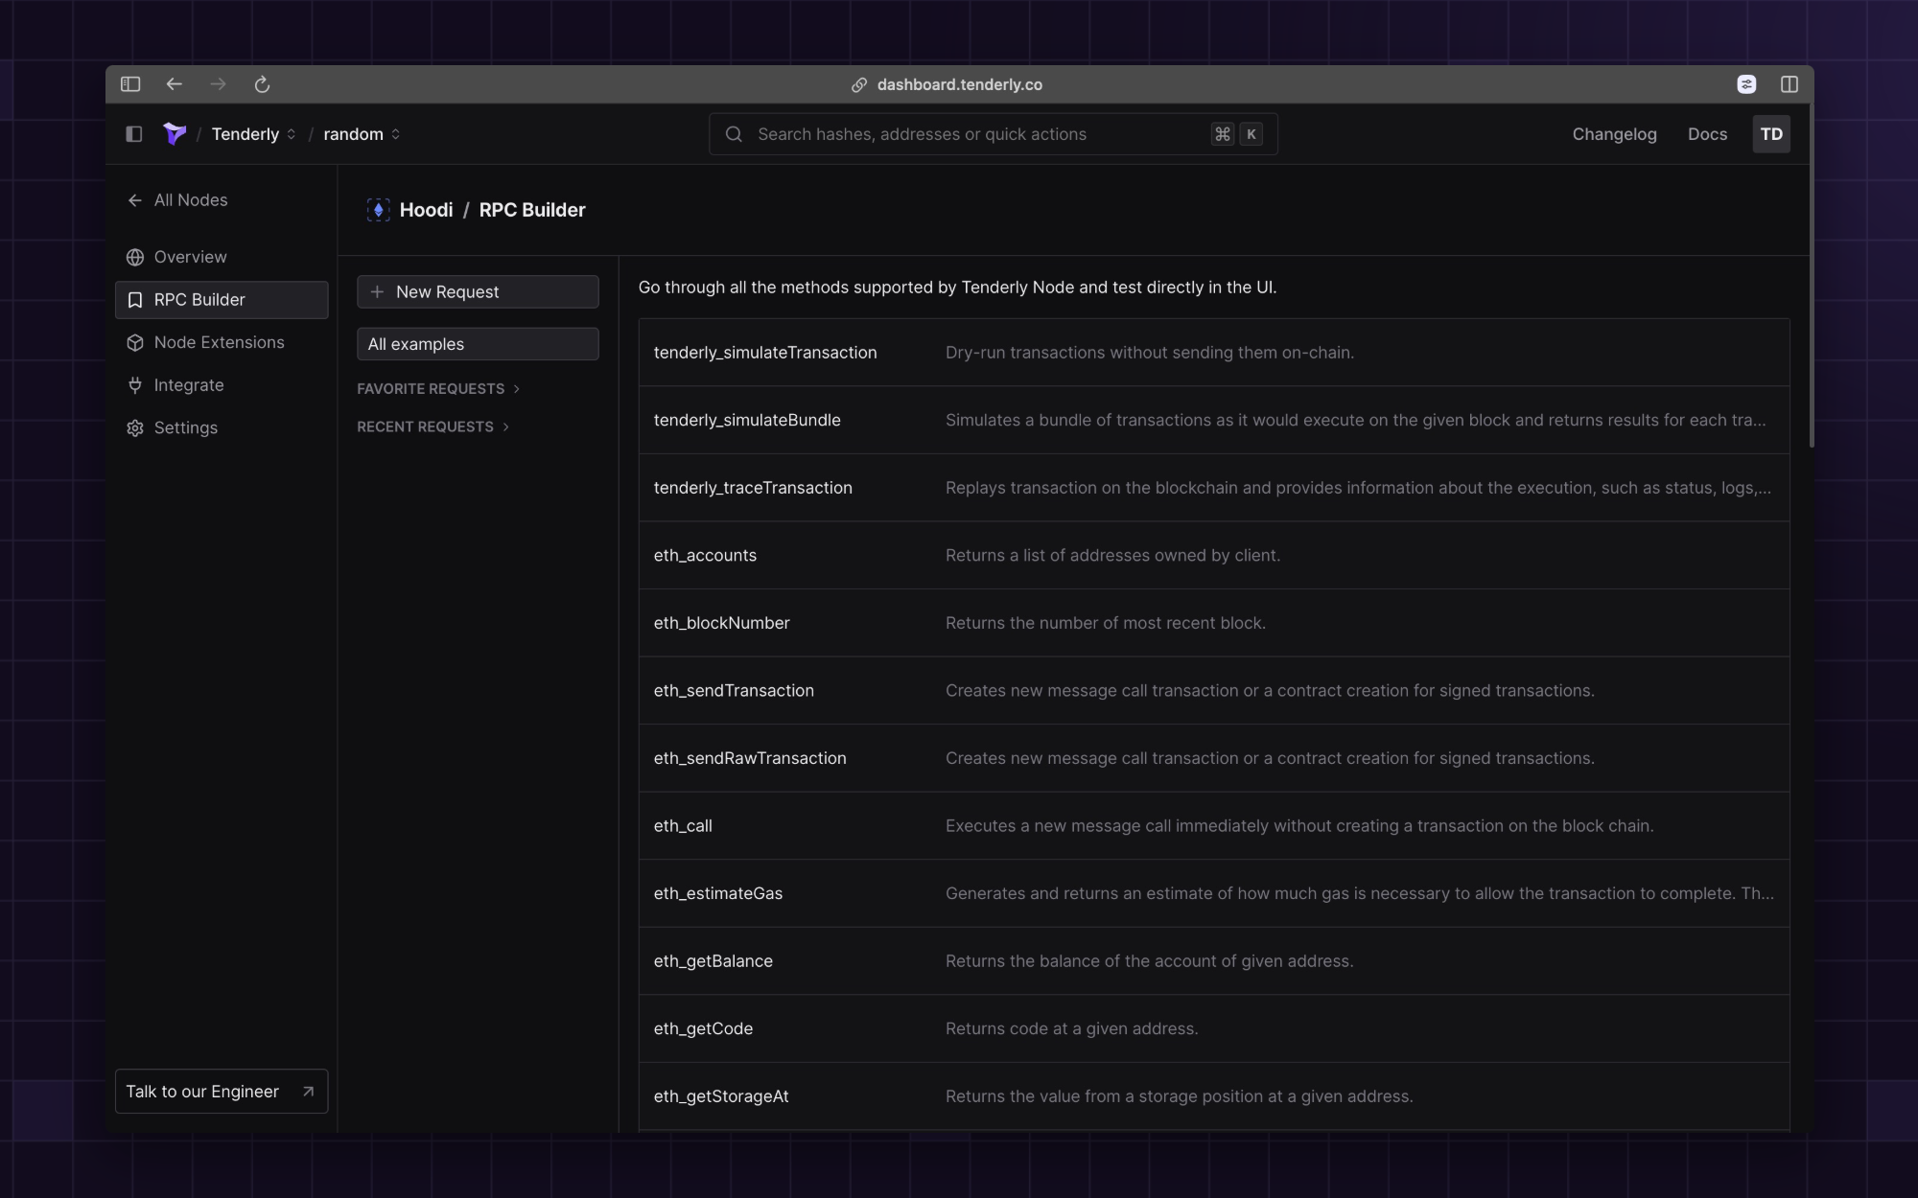Image resolution: width=1918 pixels, height=1198 pixels.
Task: Expand Recent Requests section
Action: point(433,426)
